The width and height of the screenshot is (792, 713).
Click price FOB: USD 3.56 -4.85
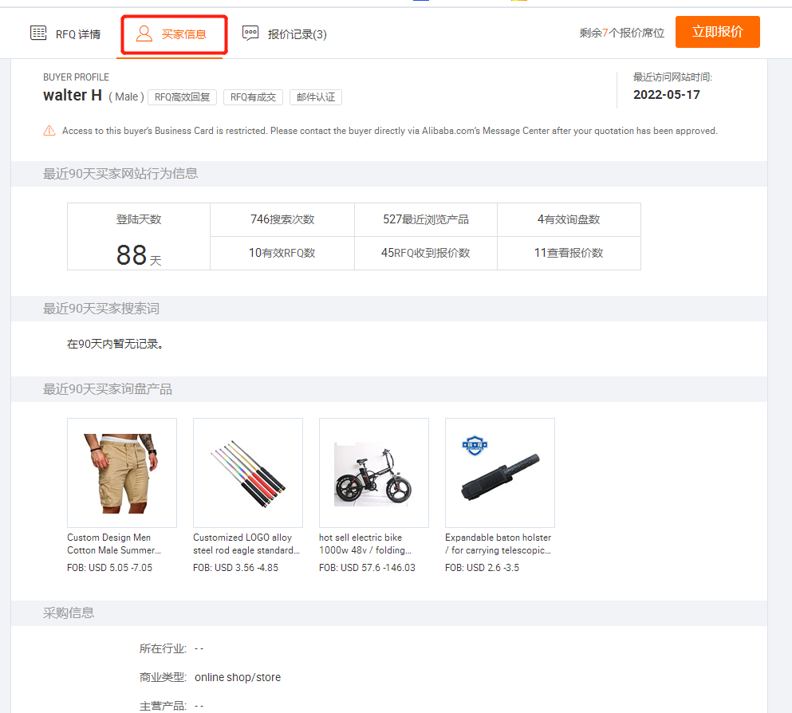point(235,568)
